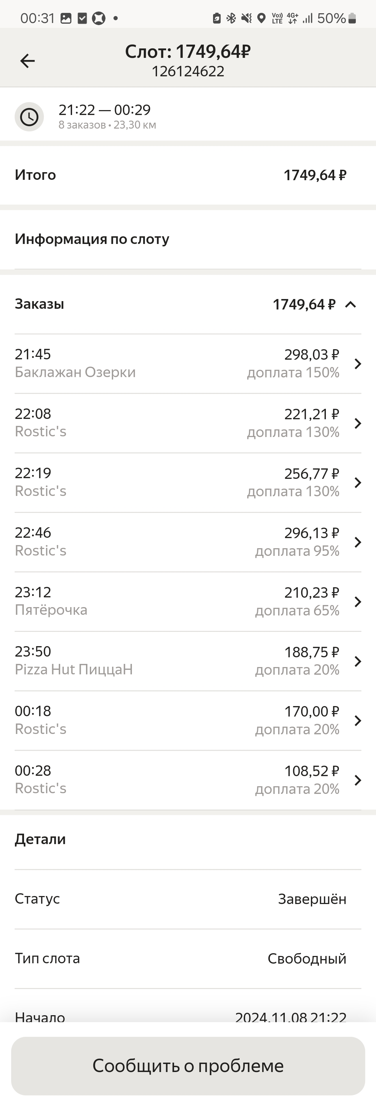The image size is (376, 1110).
Task: Open the 21:45 Баклажан Озерки order chevron
Action: [x=358, y=364]
